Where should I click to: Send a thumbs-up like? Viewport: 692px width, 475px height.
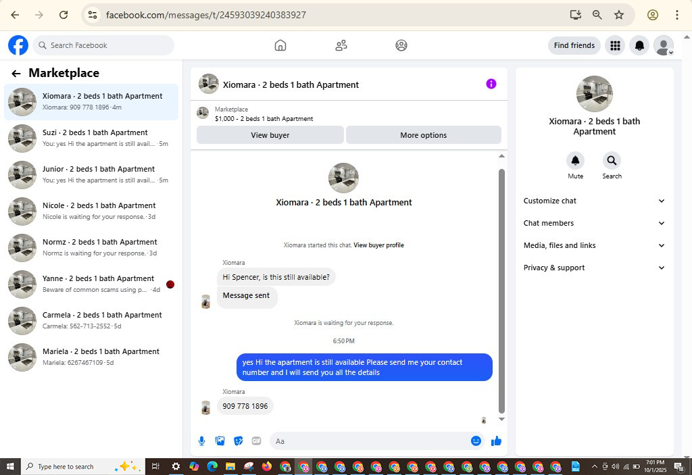[x=496, y=441]
